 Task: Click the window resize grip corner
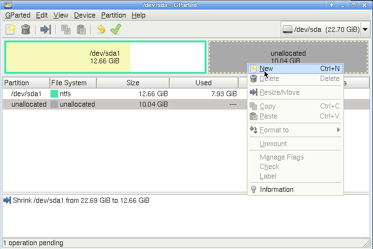click(x=367, y=244)
